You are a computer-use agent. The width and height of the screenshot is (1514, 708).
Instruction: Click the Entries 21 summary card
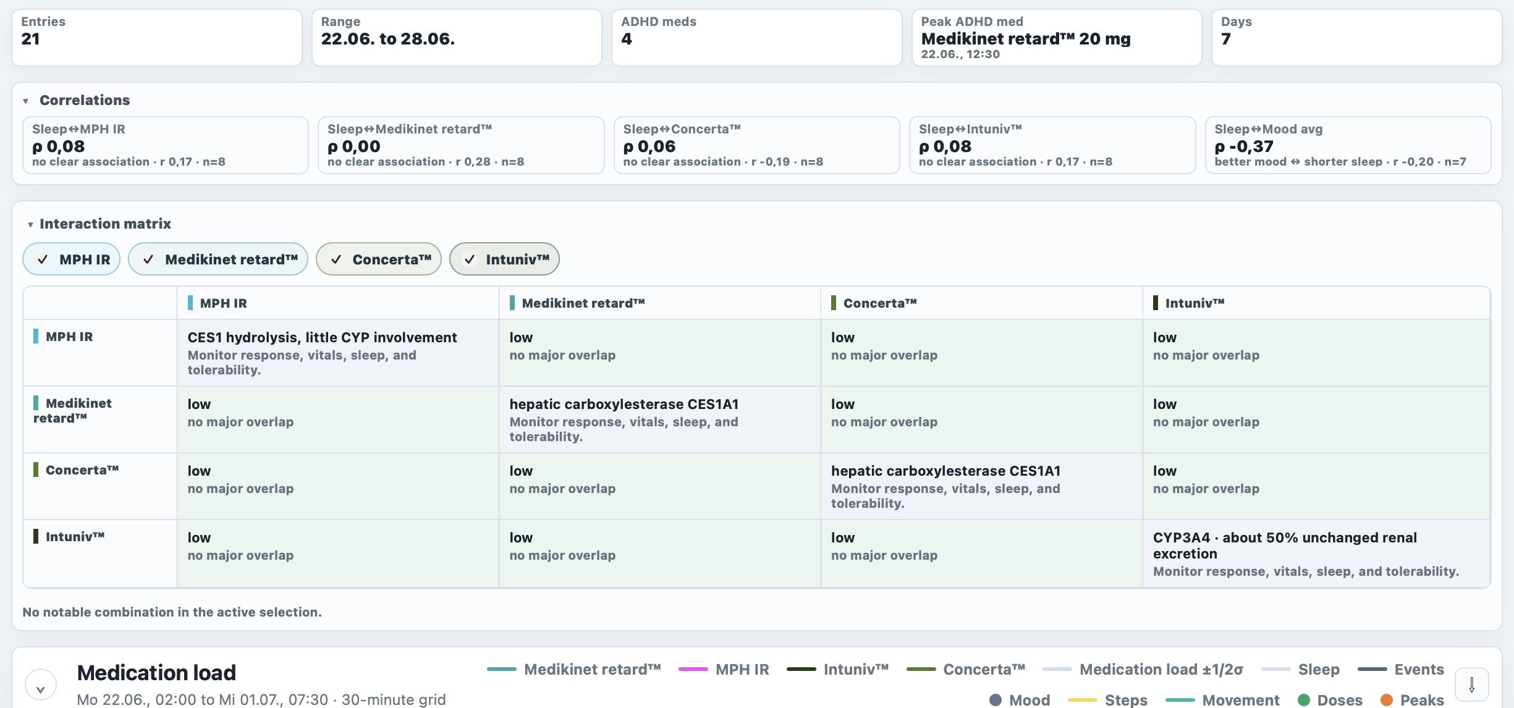click(x=157, y=38)
